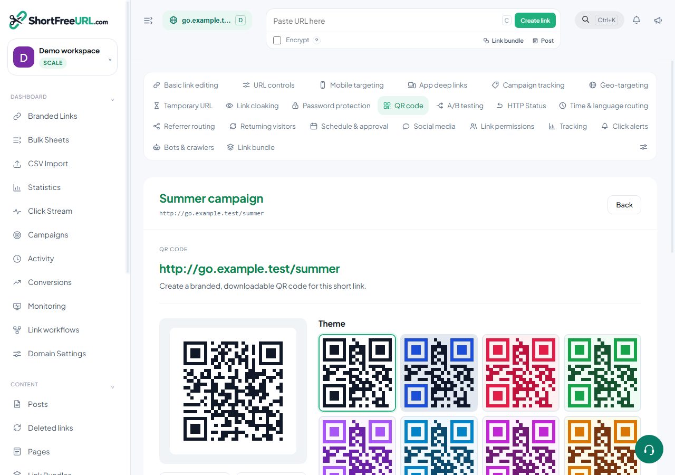Click the Back button
The width and height of the screenshot is (675, 475).
pyautogui.click(x=624, y=205)
